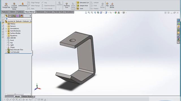Click the Lofted-Bend tool
The width and height of the screenshot is (181, 101).
pos(23,4)
